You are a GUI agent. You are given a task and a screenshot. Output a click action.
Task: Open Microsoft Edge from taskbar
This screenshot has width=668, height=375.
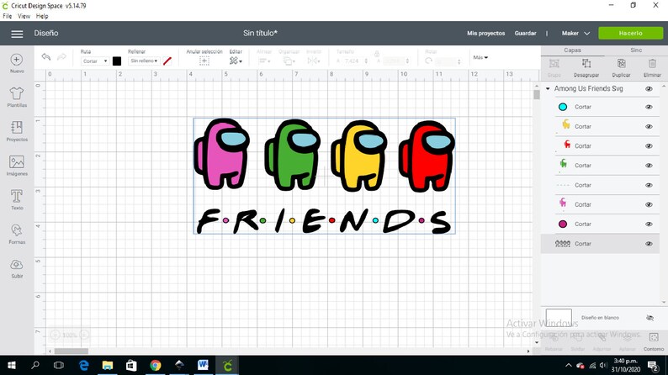click(x=83, y=365)
